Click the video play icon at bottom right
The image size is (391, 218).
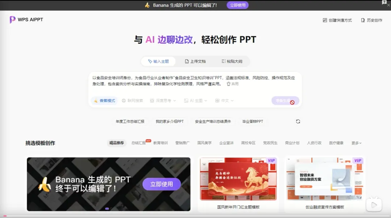click(x=374, y=205)
